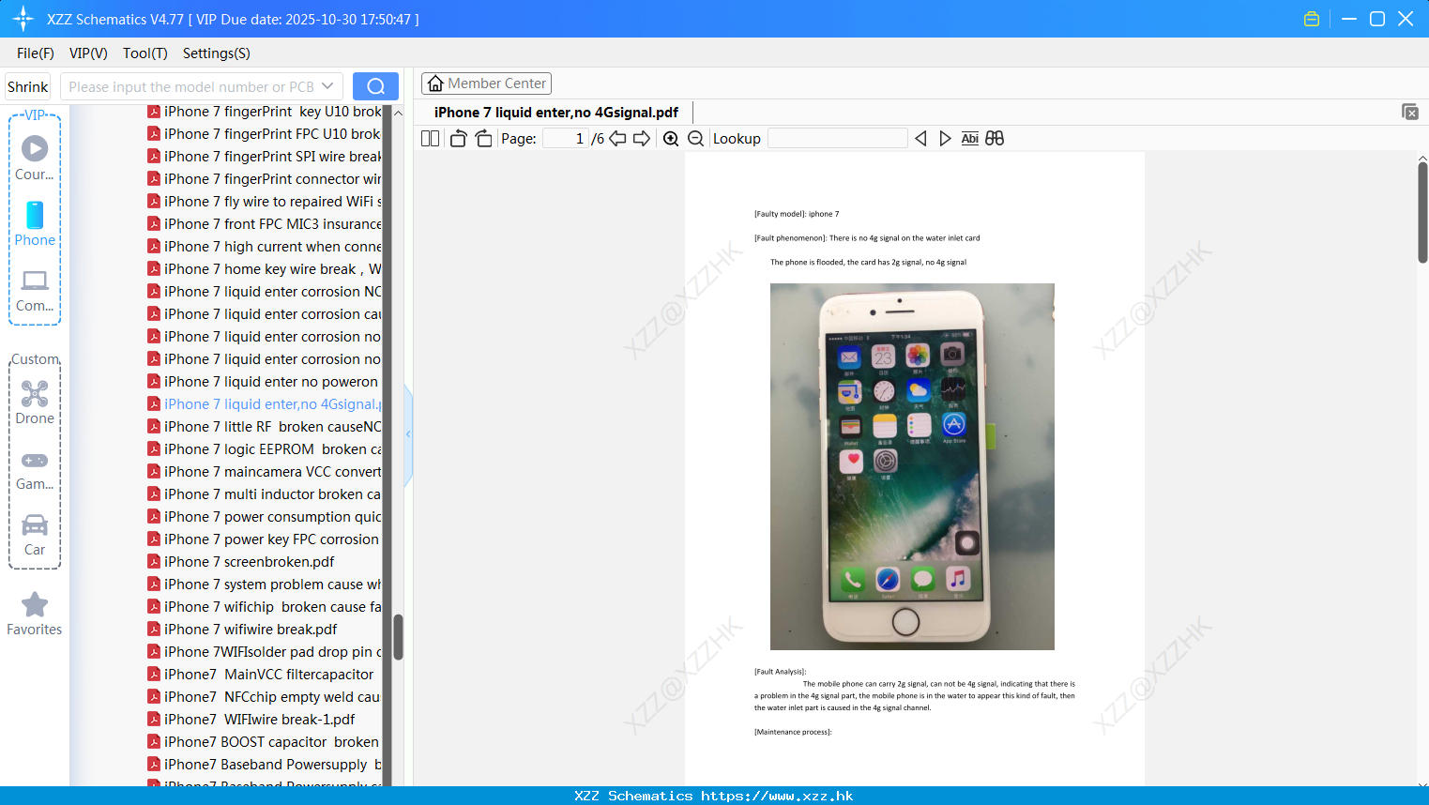Open the model number dropdown arrow

pyautogui.click(x=327, y=86)
